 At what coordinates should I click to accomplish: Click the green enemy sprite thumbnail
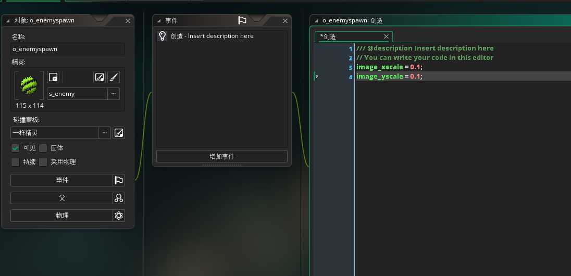tap(29, 85)
